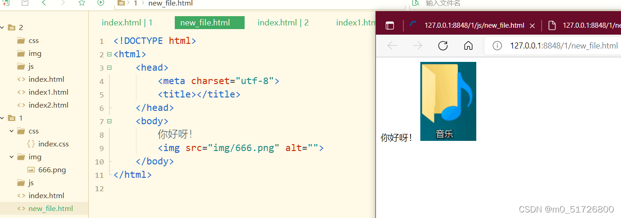Click breadcrumb segment '1'

coord(135,3)
